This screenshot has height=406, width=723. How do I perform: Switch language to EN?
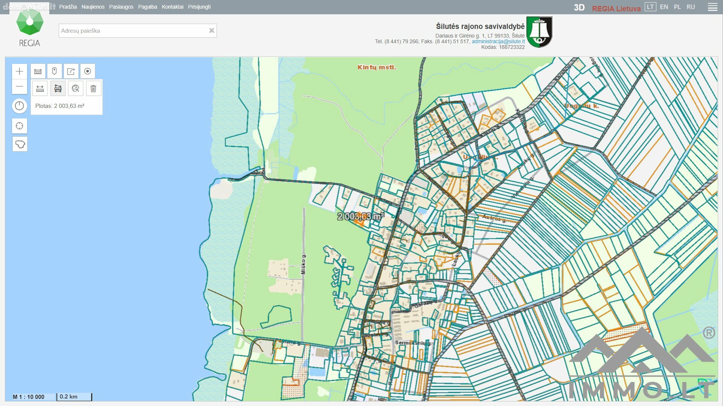pos(664,7)
